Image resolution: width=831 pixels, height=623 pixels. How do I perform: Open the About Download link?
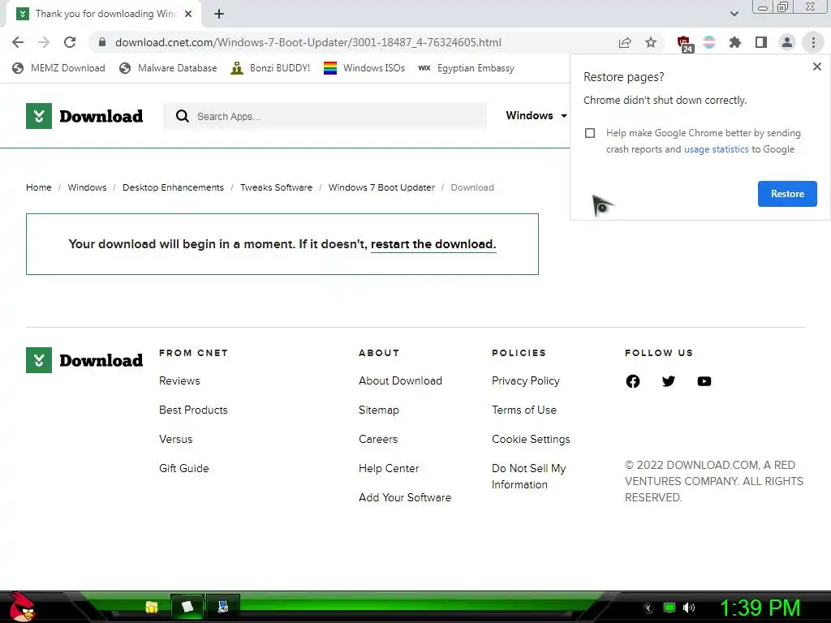(400, 381)
